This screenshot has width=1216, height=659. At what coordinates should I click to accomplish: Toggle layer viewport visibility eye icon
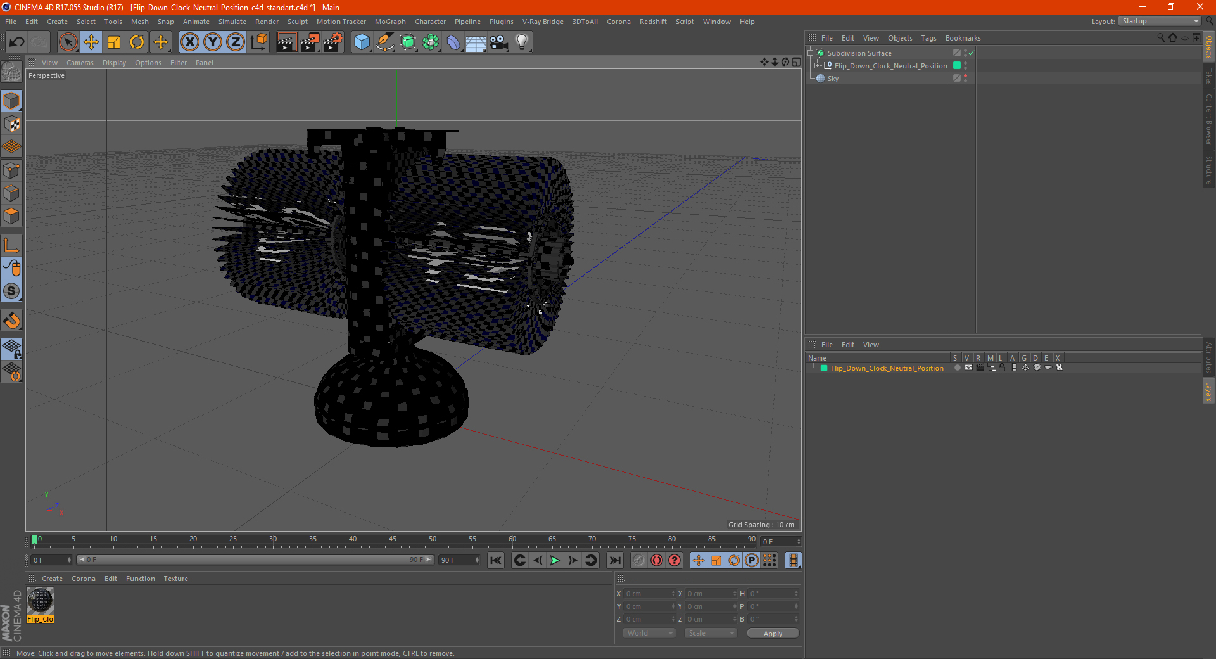point(968,368)
